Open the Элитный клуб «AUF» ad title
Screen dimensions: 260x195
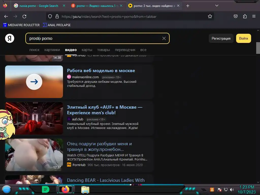(x=105, y=110)
